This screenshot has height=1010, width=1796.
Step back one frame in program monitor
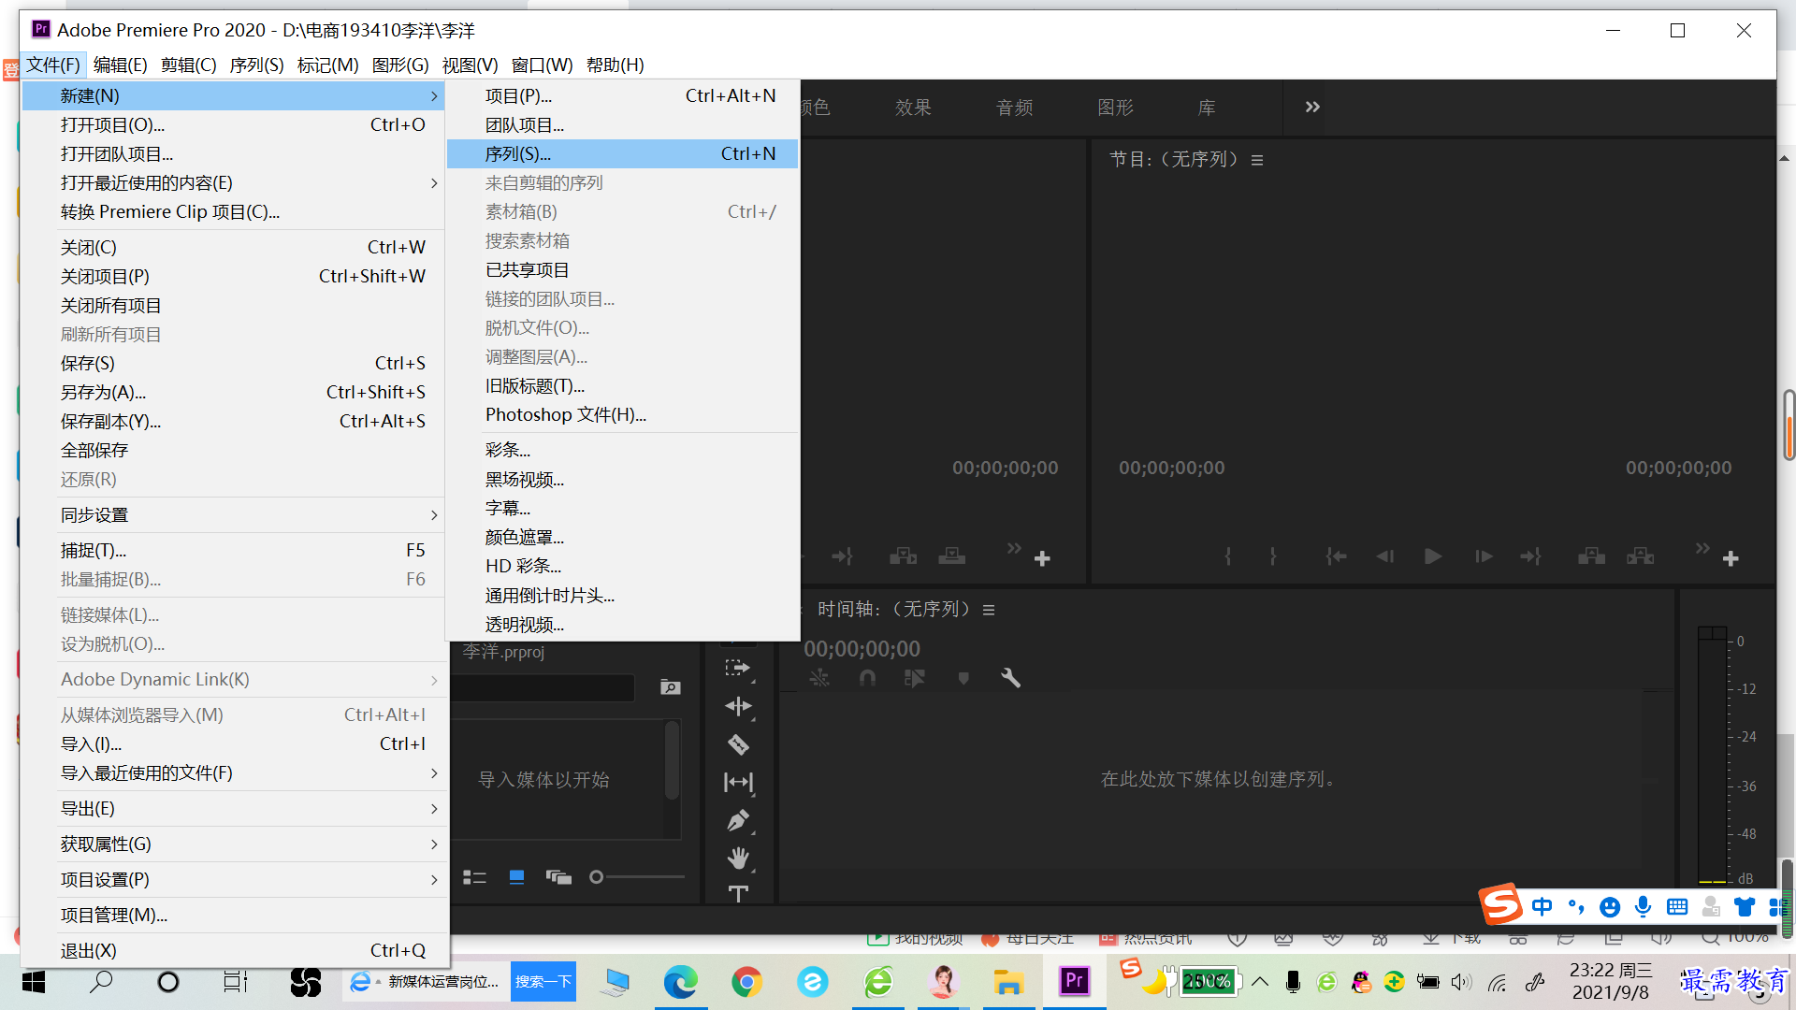click(1385, 556)
